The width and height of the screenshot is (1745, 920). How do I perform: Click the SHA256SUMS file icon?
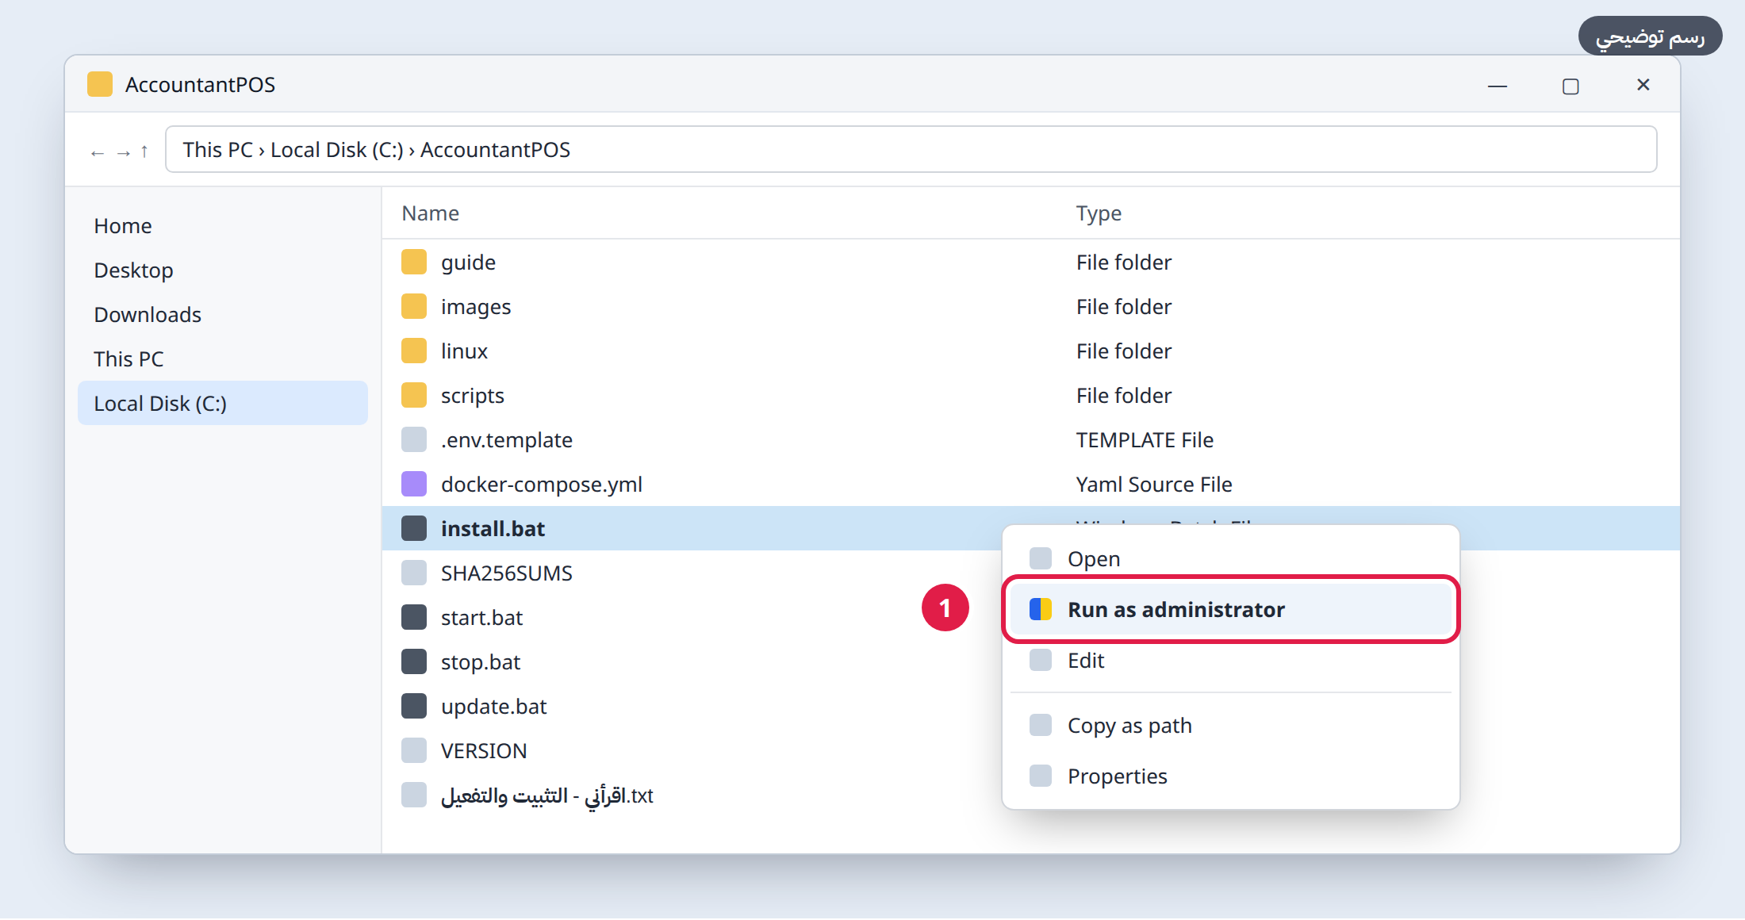coord(414,573)
